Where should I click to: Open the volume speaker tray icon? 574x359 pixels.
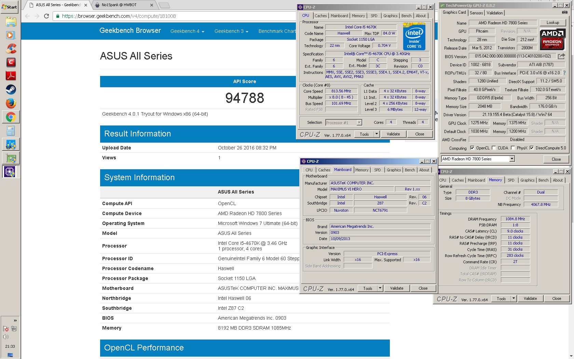[x=6, y=337]
